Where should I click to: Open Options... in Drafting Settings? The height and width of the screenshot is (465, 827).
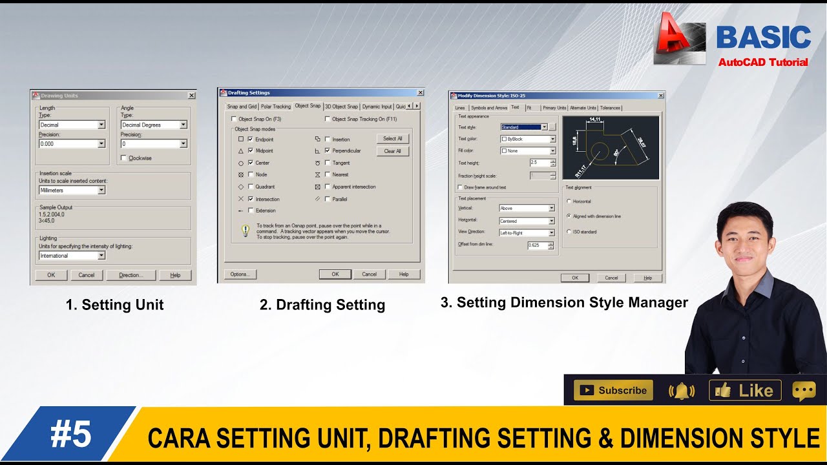coord(240,274)
